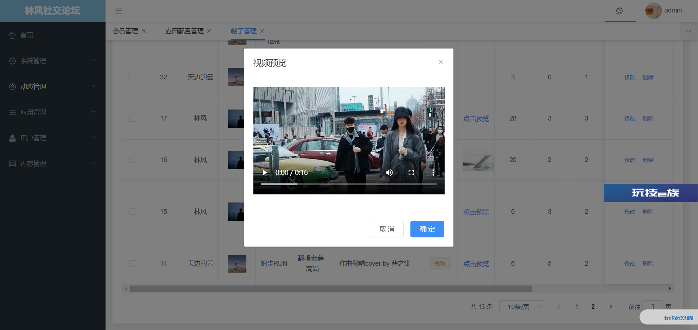Expand the 系统管理 sidebar menu

53,61
